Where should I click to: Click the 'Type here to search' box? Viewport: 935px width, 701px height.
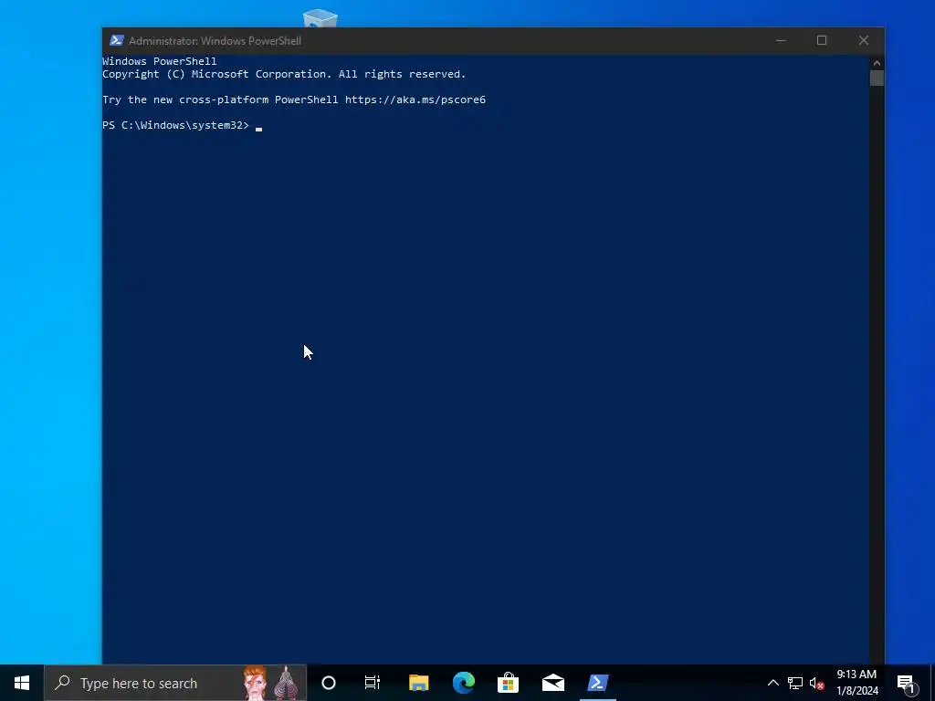[175, 683]
